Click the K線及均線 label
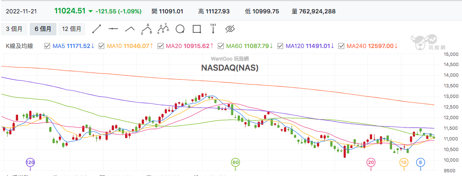This screenshot has width=462, height=176. 19,46
